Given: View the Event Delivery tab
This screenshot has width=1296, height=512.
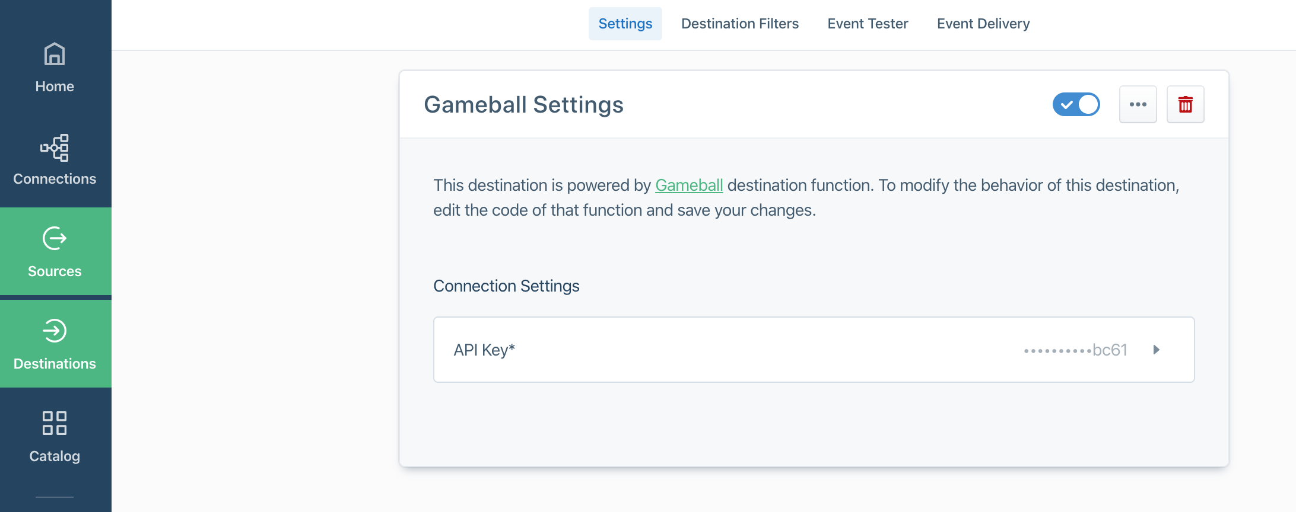Looking at the screenshot, I should (983, 24).
